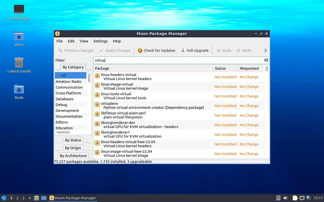The height and width of the screenshot is (202, 324).
Task: Select the Communication category
Action: [x=71, y=87]
